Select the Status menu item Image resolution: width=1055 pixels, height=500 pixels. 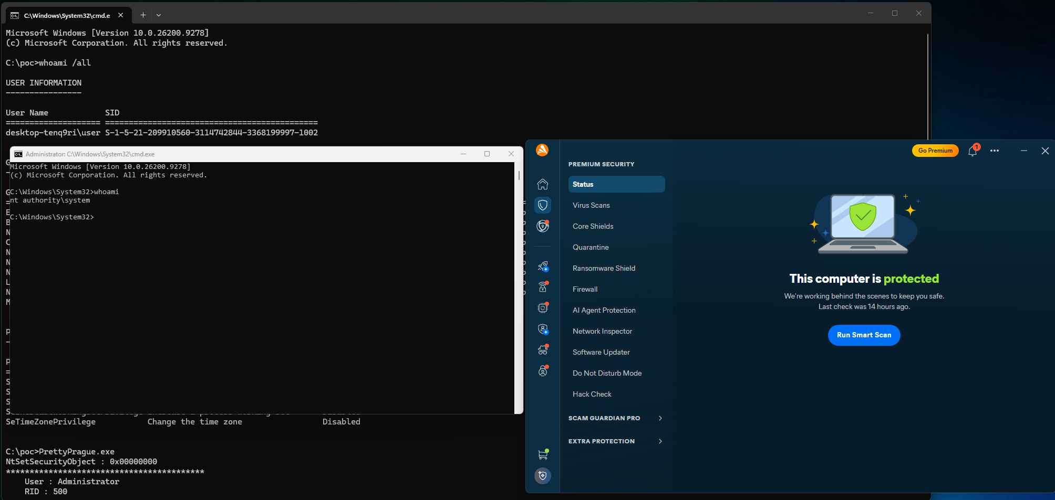[617, 184]
